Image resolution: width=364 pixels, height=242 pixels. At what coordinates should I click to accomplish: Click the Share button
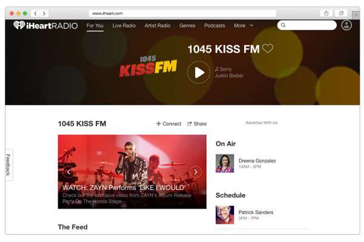pos(197,124)
